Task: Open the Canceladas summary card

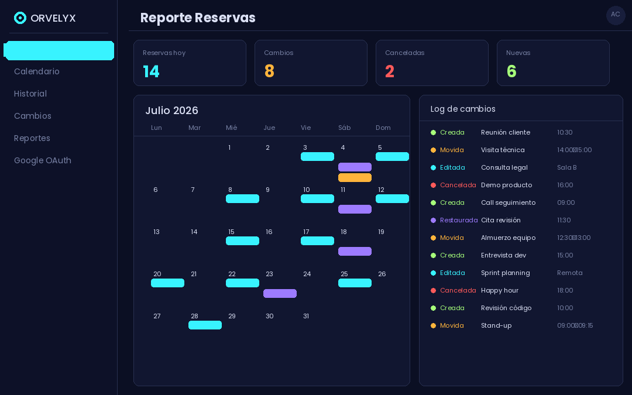Action: pyautogui.click(x=432, y=63)
